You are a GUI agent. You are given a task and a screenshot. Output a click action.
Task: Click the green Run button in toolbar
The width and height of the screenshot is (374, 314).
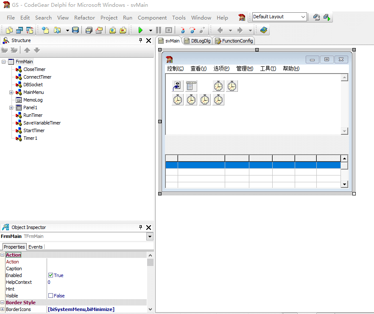pyautogui.click(x=140, y=30)
